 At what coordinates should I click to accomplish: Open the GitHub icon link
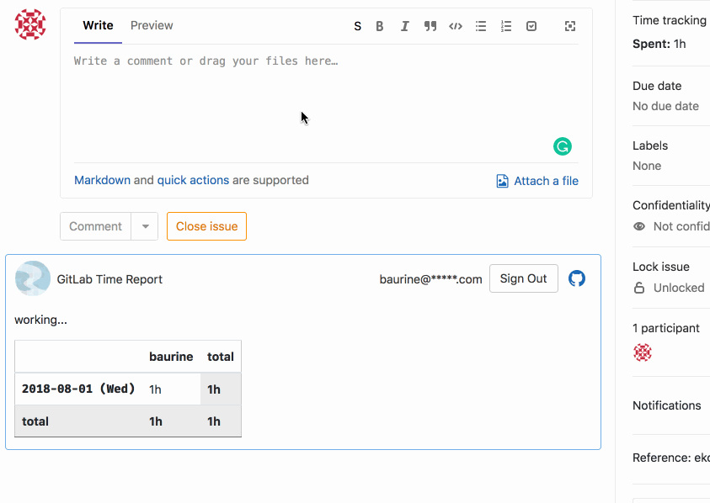coord(577,278)
